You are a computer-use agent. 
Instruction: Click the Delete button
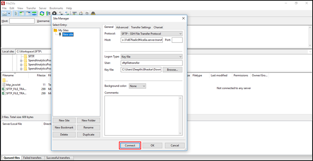click(x=64, y=134)
